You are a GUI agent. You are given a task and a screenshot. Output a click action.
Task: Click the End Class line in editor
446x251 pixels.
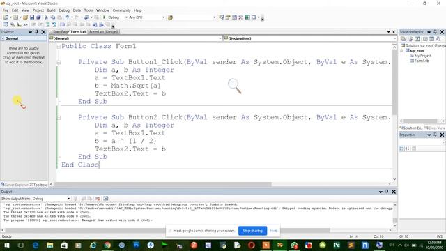pyautogui.click(x=80, y=165)
